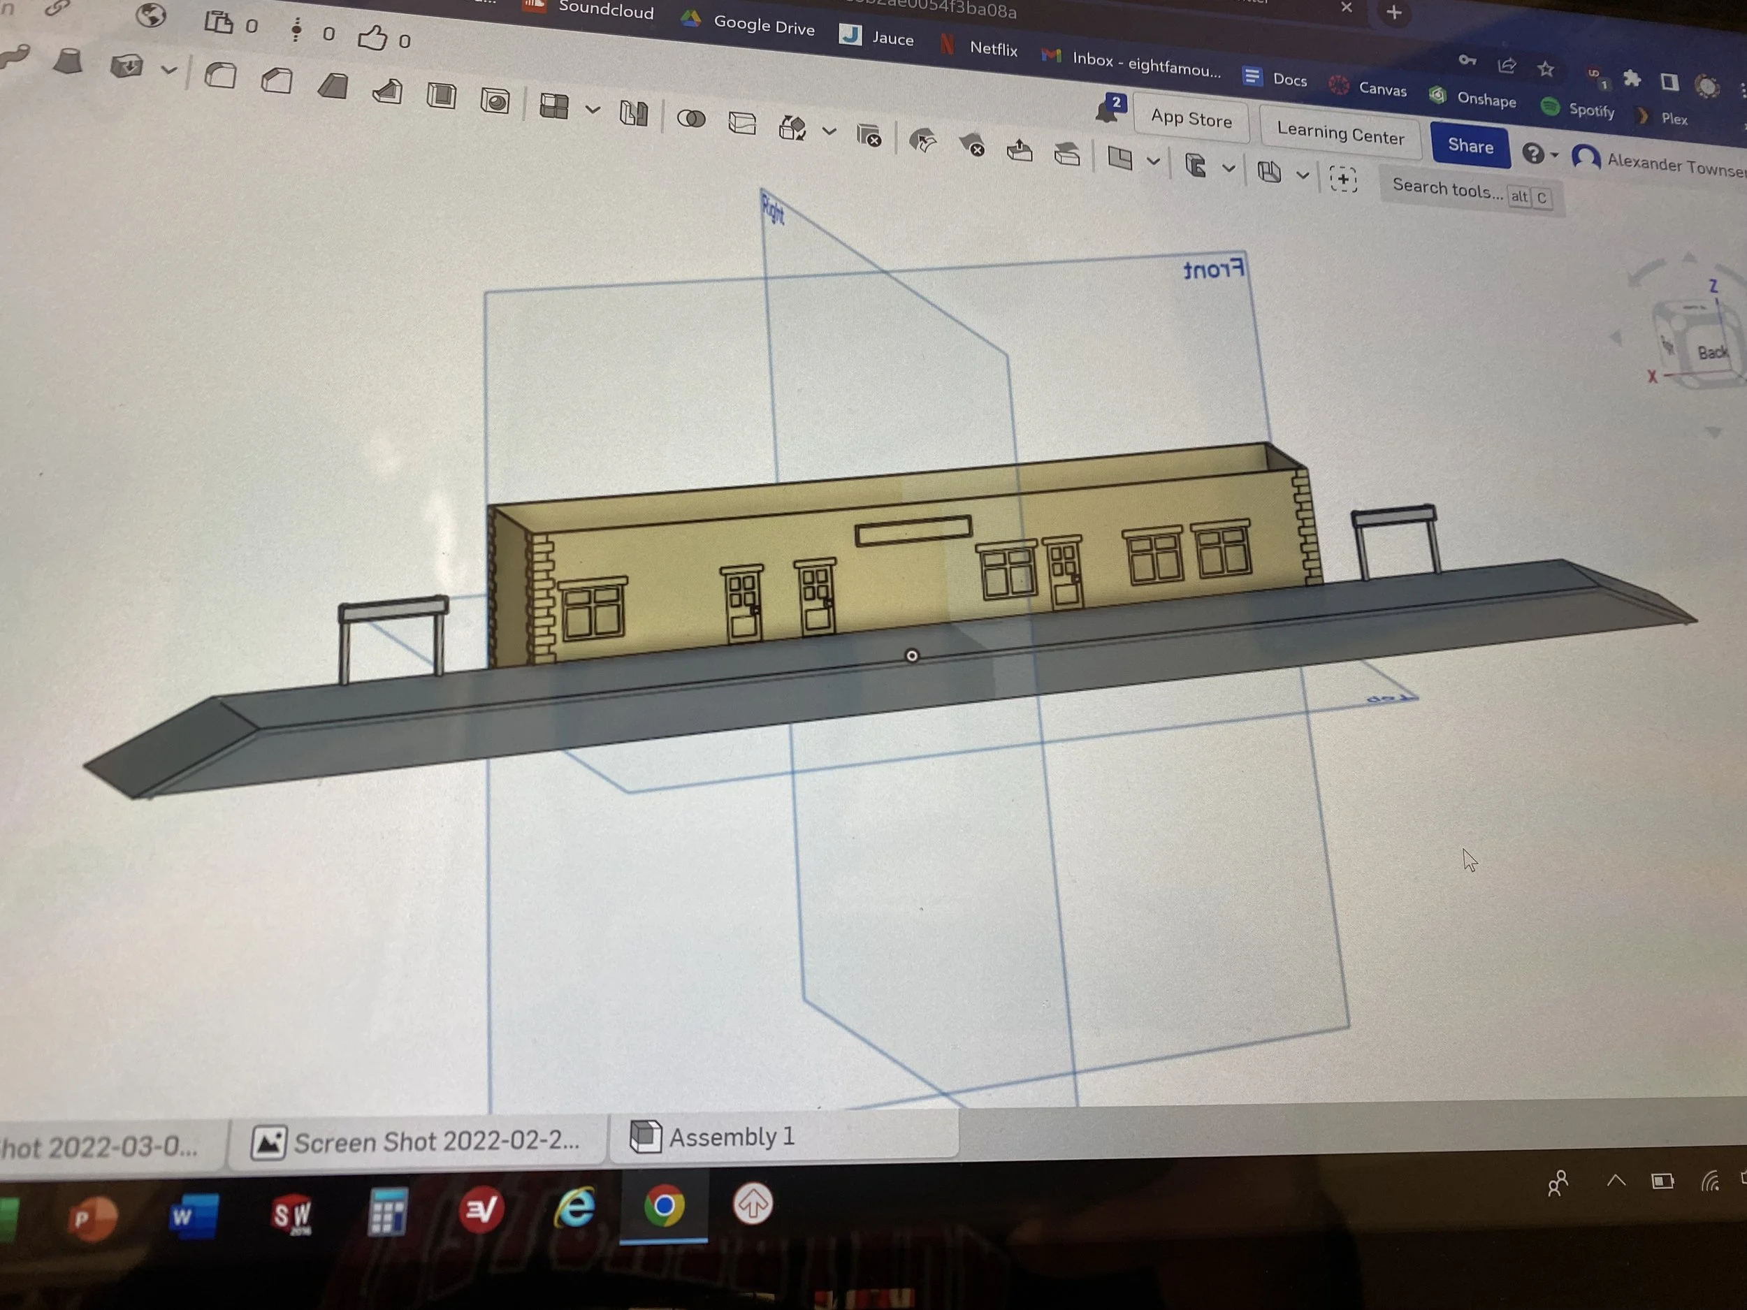1747x1310 pixels.
Task: Open PowerPoint from the taskbar
Action: pos(92,1219)
